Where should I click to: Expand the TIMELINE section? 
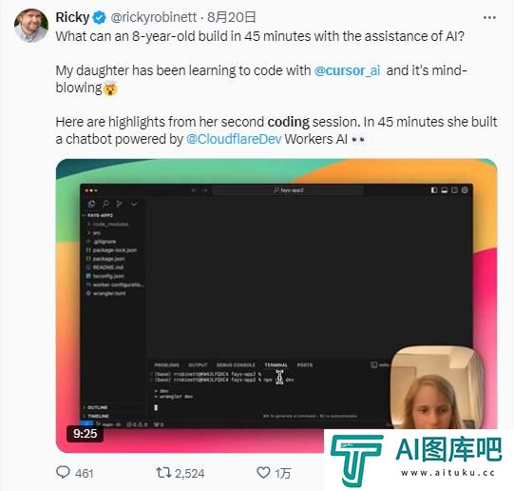(x=96, y=416)
